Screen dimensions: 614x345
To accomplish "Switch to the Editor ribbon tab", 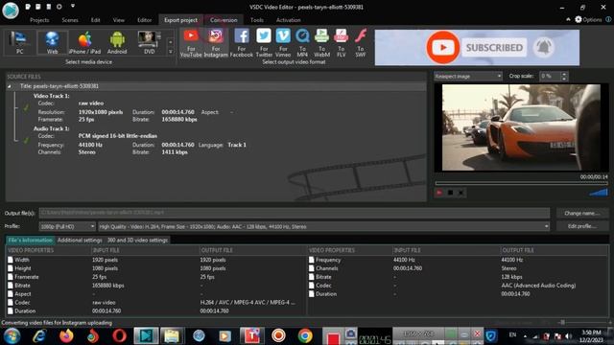I will click(144, 20).
